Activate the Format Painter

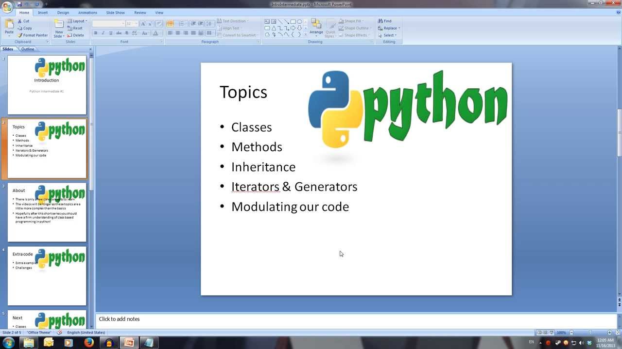pos(33,35)
